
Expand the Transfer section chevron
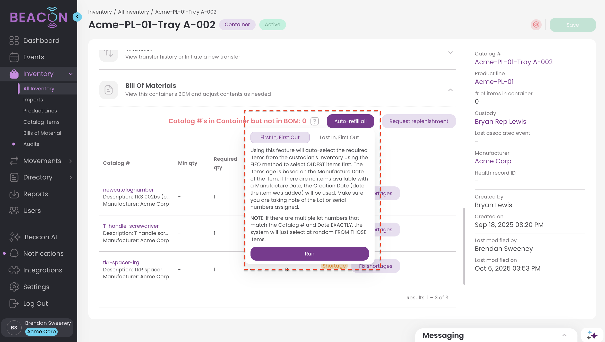450,53
